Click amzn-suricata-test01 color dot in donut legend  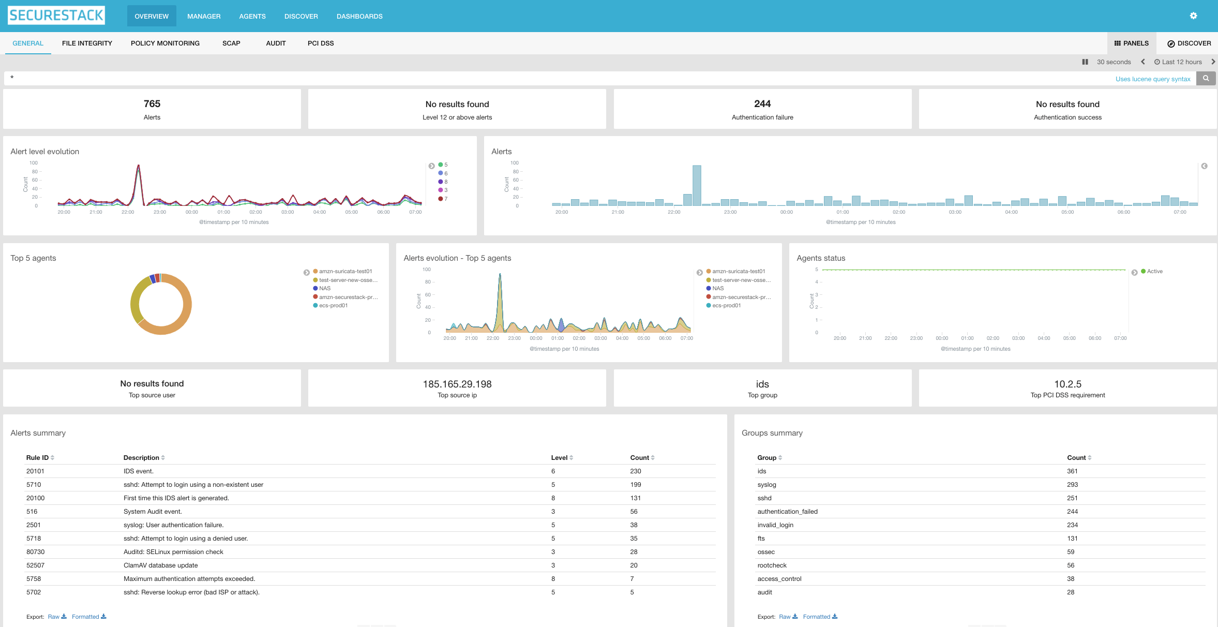pyautogui.click(x=315, y=272)
